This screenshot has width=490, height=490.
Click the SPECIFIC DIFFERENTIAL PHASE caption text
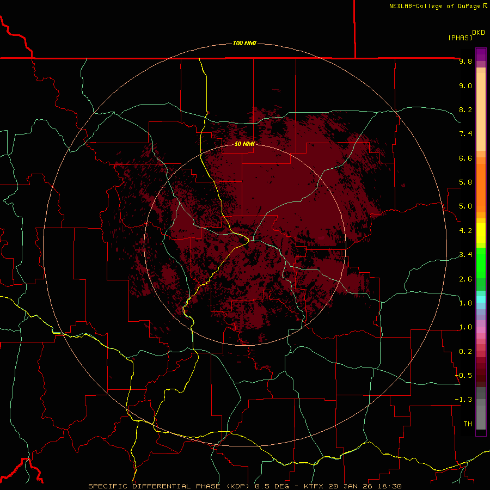click(x=155, y=486)
